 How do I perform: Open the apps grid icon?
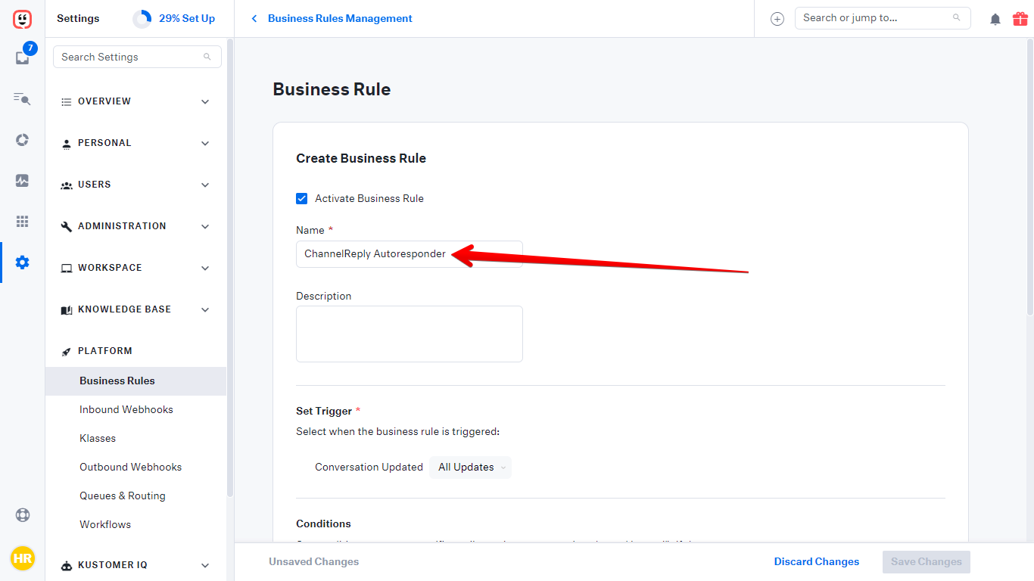pyautogui.click(x=22, y=222)
